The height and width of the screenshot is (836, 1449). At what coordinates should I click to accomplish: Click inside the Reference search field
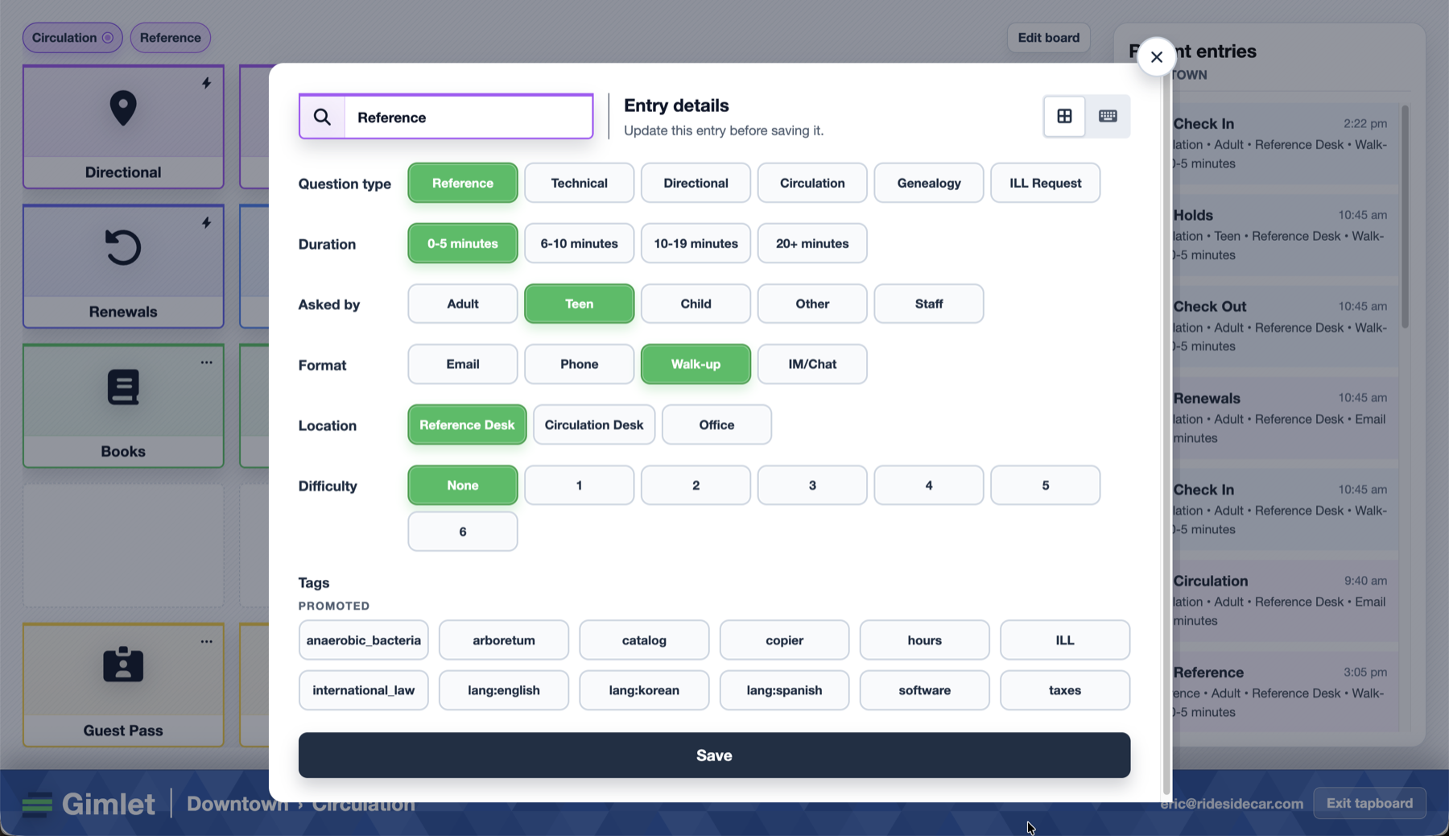pos(469,117)
